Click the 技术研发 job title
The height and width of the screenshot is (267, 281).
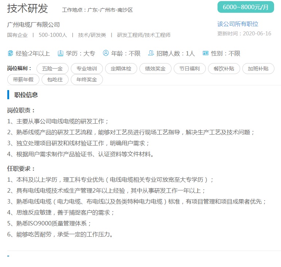(28, 8)
